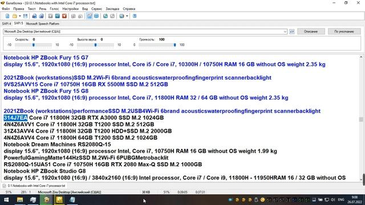Viewport: 365px width, 205px height.
Task: Toggle the highlighted pressed toolbar icon
Action: tap(90, 16)
